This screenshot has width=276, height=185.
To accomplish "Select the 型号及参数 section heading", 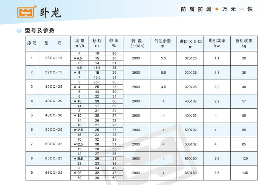I will [40, 30].
